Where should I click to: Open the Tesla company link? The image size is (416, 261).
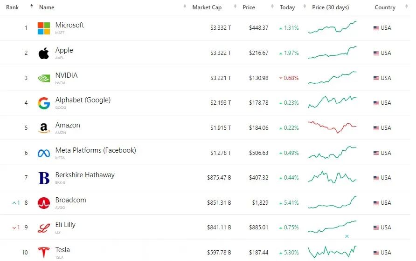62,250
